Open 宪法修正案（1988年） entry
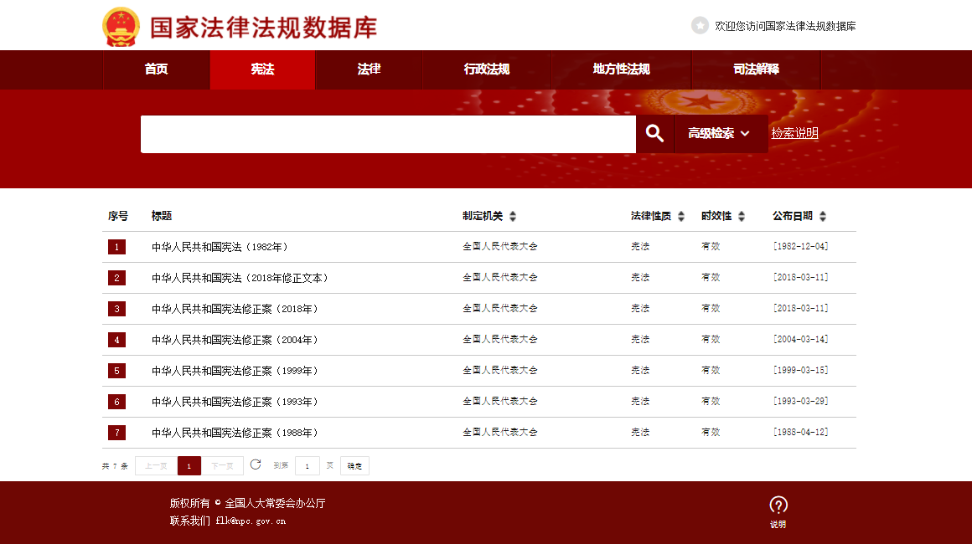The width and height of the screenshot is (972, 544). pos(235,433)
